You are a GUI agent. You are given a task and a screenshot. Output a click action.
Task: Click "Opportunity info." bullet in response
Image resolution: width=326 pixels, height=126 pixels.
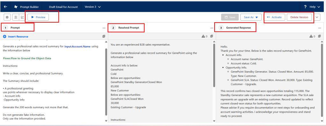pos(236,67)
